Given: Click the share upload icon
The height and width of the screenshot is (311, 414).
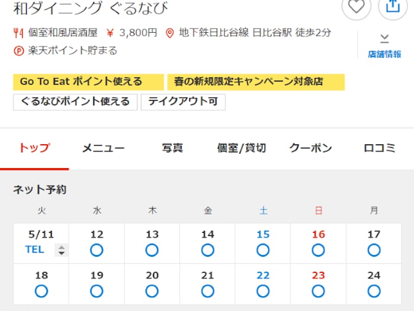Looking at the screenshot, I should (x=393, y=7).
